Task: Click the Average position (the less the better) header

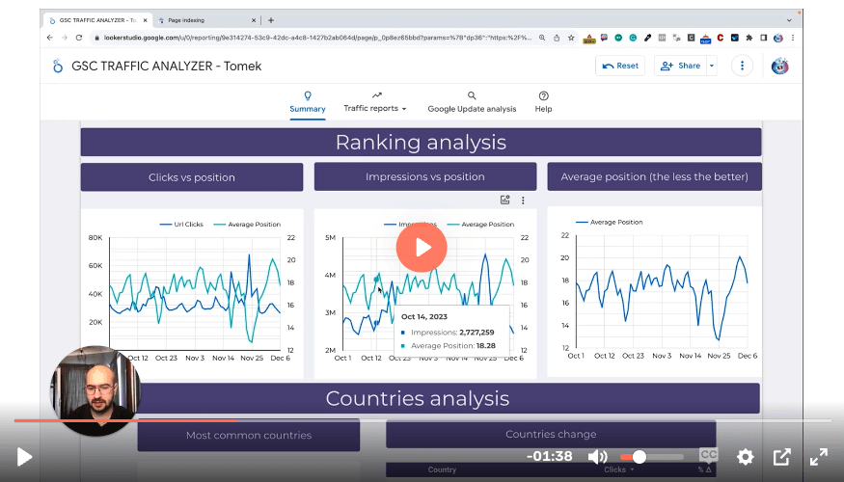Action: (x=655, y=176)
